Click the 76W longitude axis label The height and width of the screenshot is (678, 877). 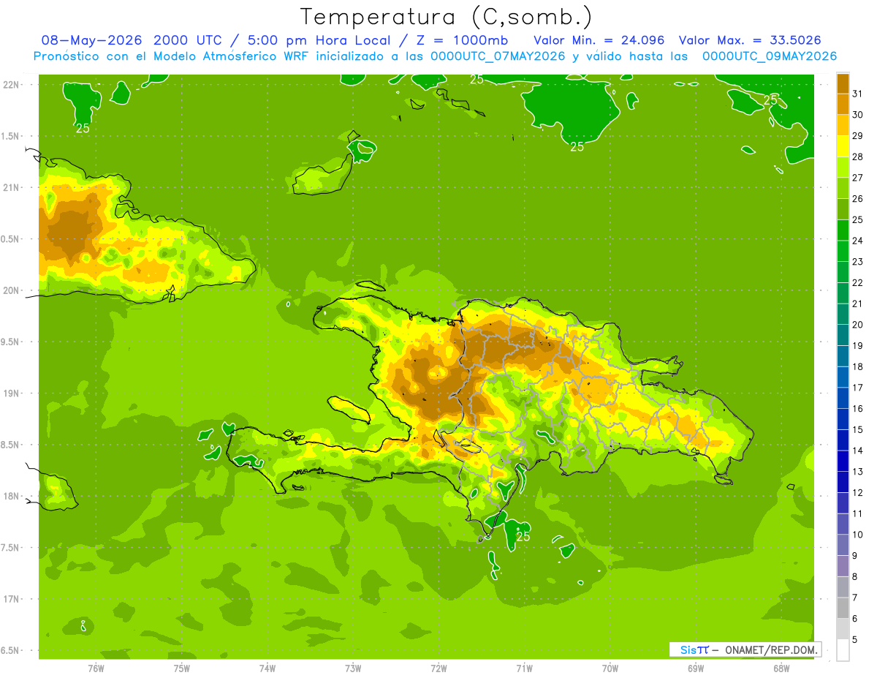click(x=96, y=668)
